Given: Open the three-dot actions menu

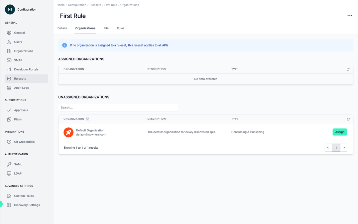Looking at the screenshot, I should pyautogui.click(x=350, y=16).
